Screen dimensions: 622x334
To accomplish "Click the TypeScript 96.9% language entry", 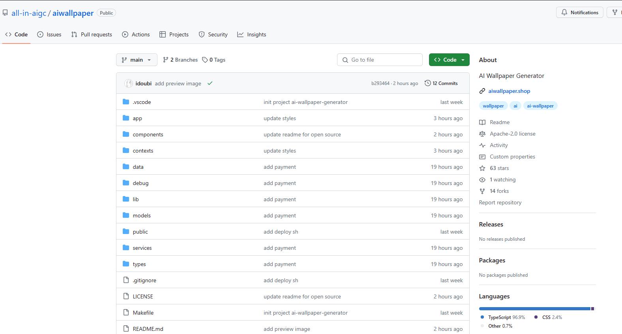I will [503, 317].
